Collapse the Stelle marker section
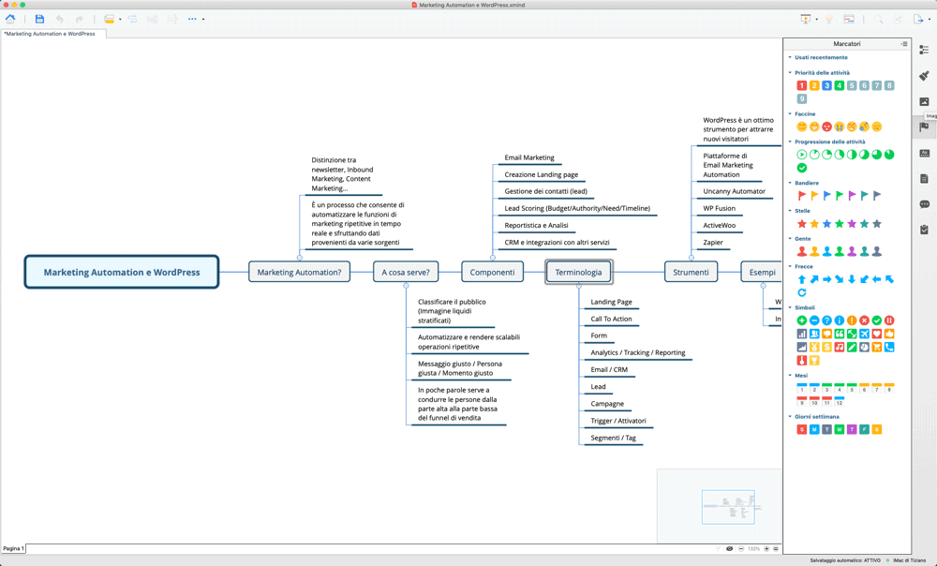 click(790, 211)
